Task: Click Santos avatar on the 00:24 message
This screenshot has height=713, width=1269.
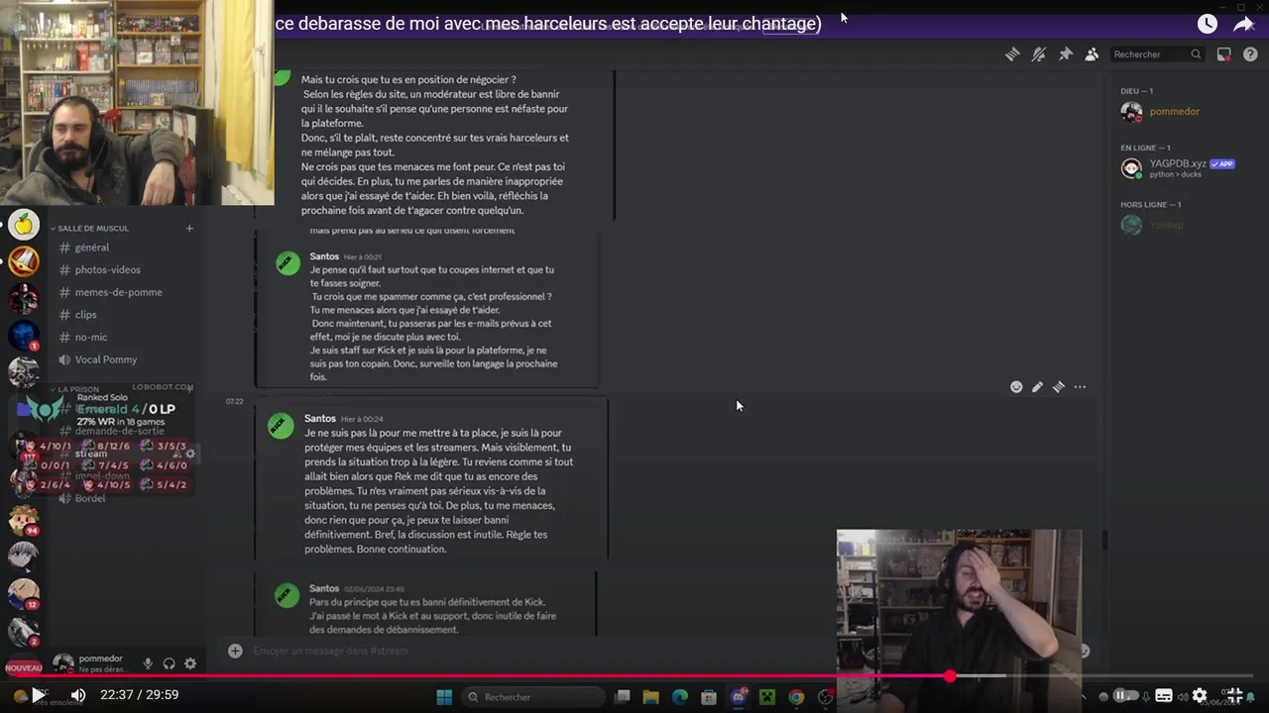Action: (x=282, y=426)
